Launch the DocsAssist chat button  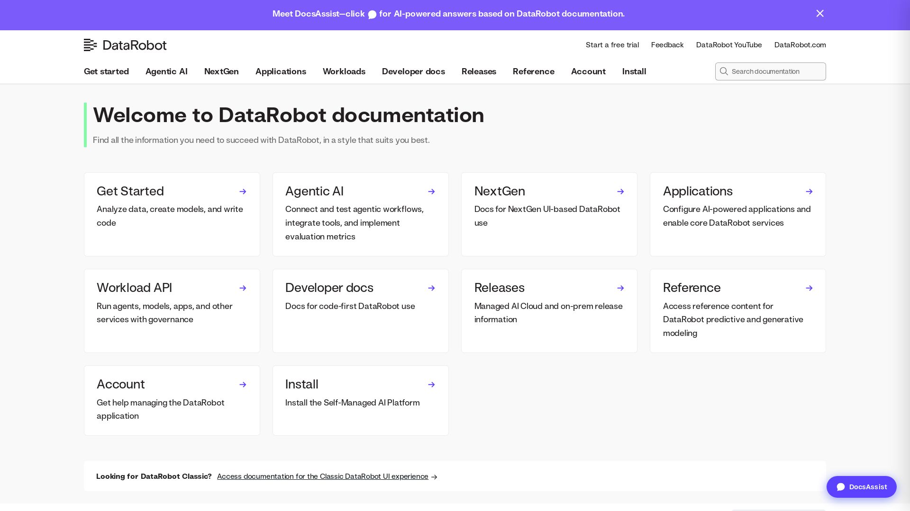tap(862, 487)
